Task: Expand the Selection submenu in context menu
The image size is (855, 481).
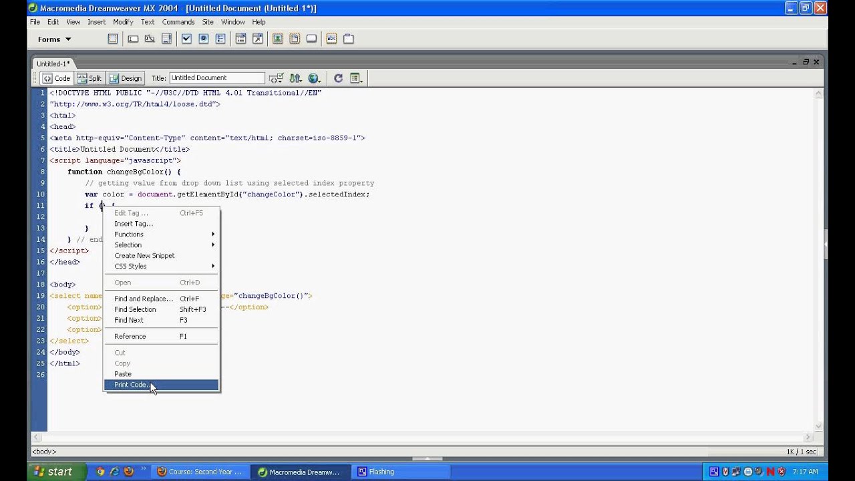Action: coord(162,245)
